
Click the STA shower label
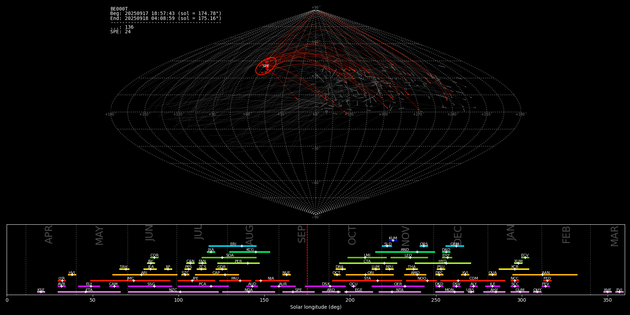coord(367,279)
